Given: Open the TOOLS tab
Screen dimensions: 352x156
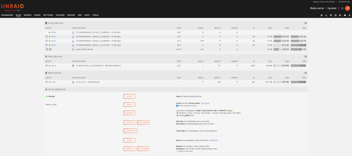Looking at the screenshot, I should (x=95, y=15).
